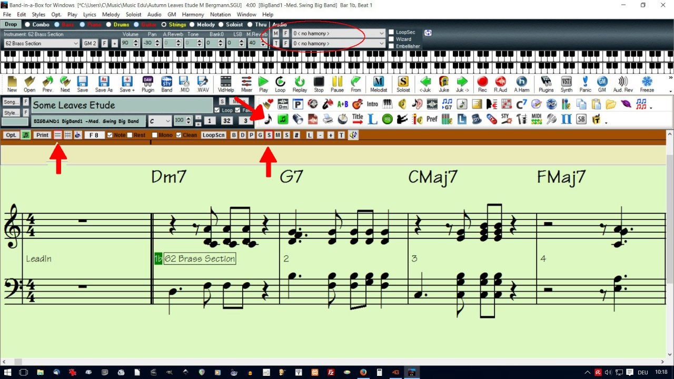
Task: Click the Style... button
Action: (11, 113)
